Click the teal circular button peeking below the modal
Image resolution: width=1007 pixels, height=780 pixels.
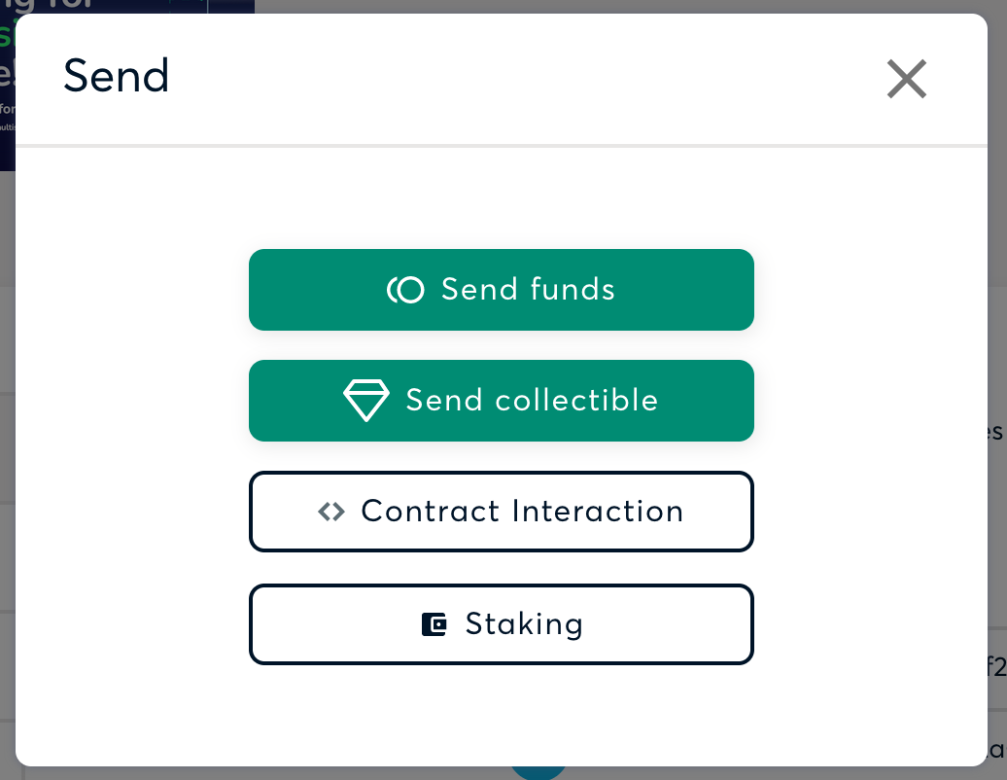click(538, 771)
